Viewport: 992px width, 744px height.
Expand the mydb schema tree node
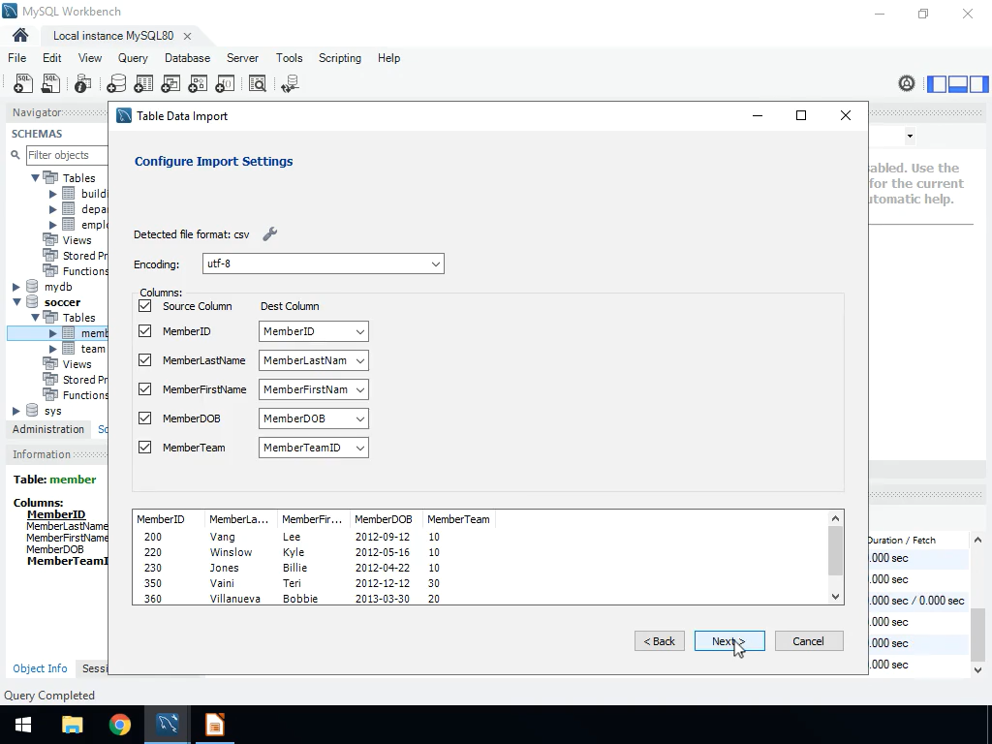point(16,287)
